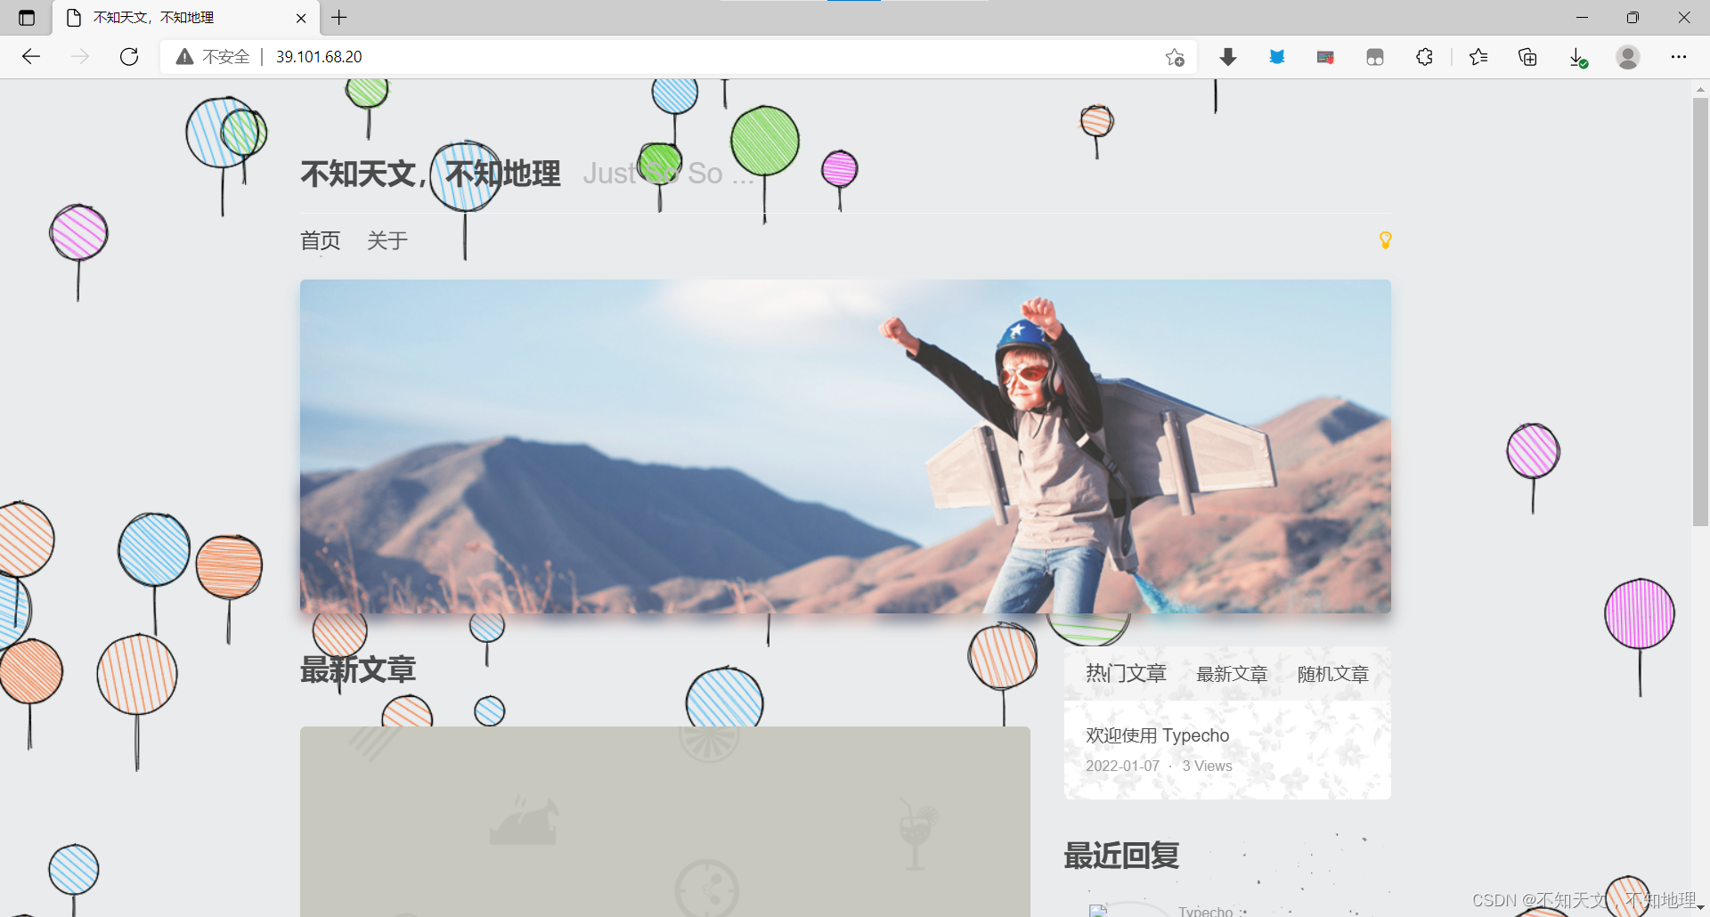The height and width of the screenshot is (917, 1710).
Task: Click the completed download check icon
Action: click(x=1577, y=56)
